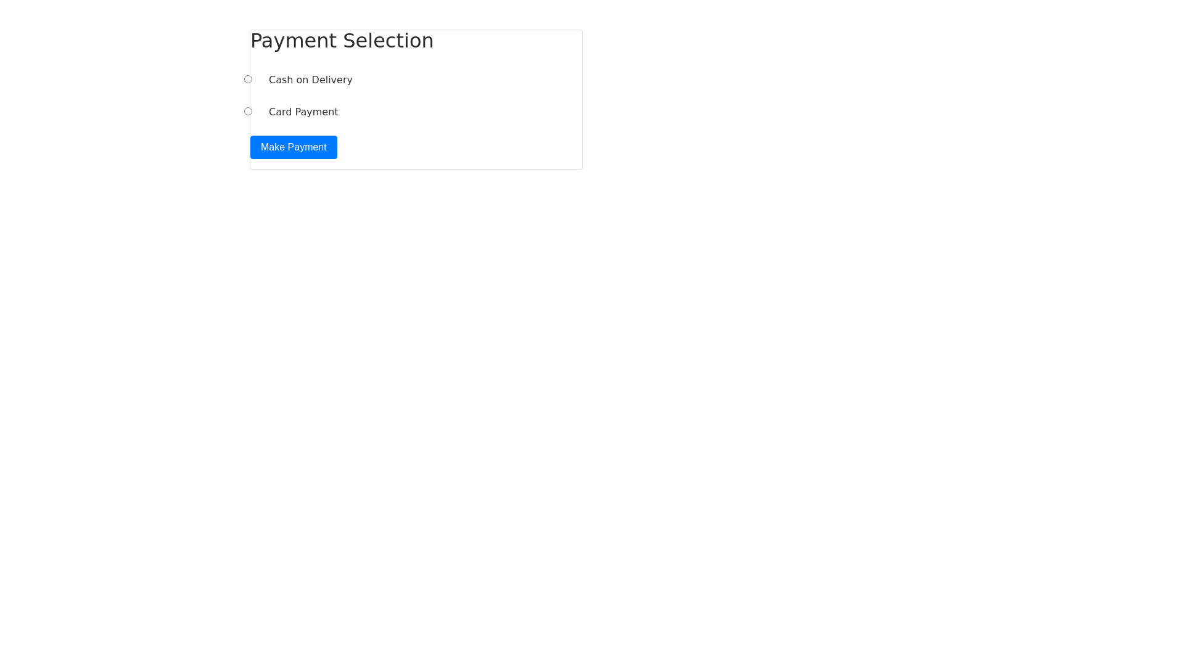This screenshot has width=1184, height=666.
Task: Select the Cash on Delivery radio button
Action: (248, 80)
